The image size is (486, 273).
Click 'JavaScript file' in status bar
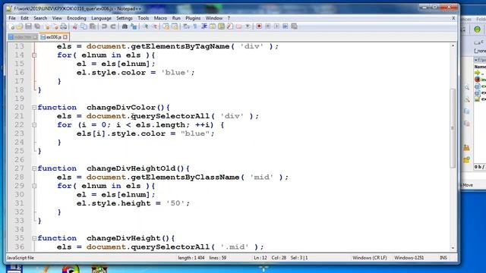21,258
